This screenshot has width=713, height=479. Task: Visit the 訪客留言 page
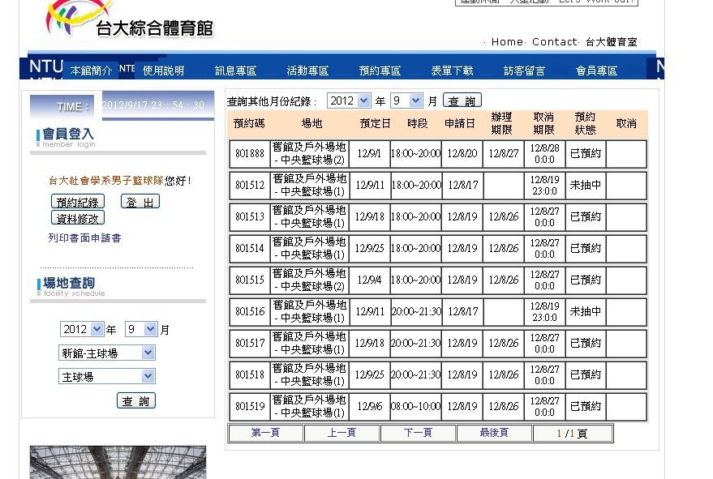[x=524, y=71]
